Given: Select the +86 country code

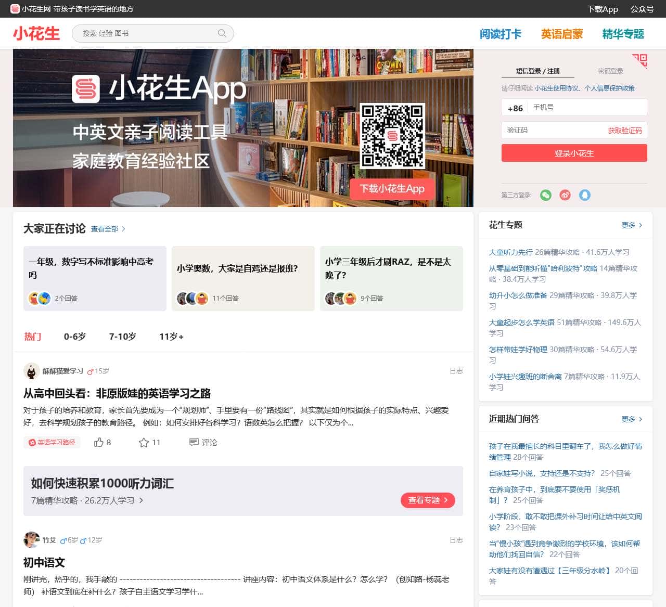Looking at the screenshot, I should pos(515,108).
